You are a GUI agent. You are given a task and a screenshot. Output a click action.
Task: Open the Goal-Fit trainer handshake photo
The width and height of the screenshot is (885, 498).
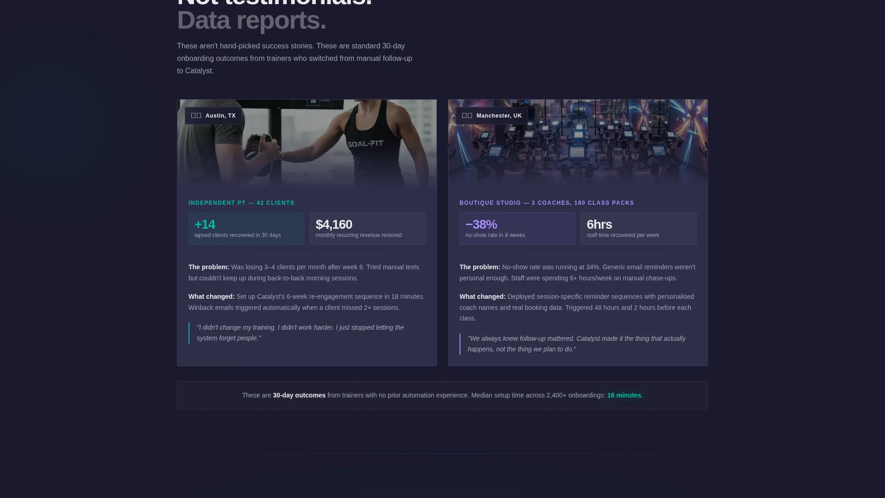point(307,144)
